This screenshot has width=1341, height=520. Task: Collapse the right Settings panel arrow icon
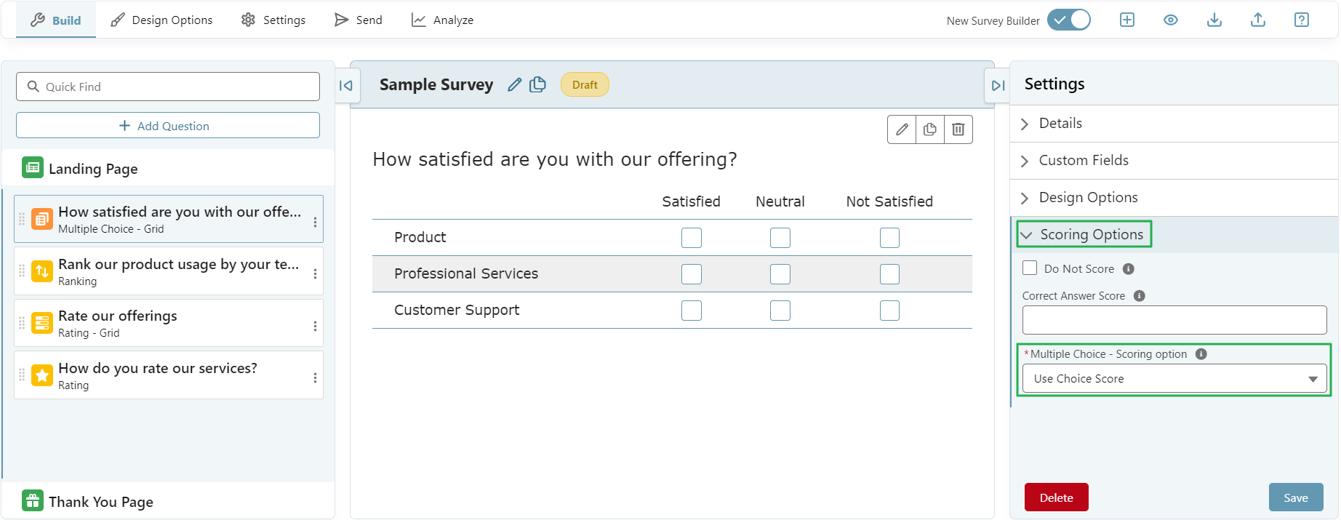[x=998, y=85]
